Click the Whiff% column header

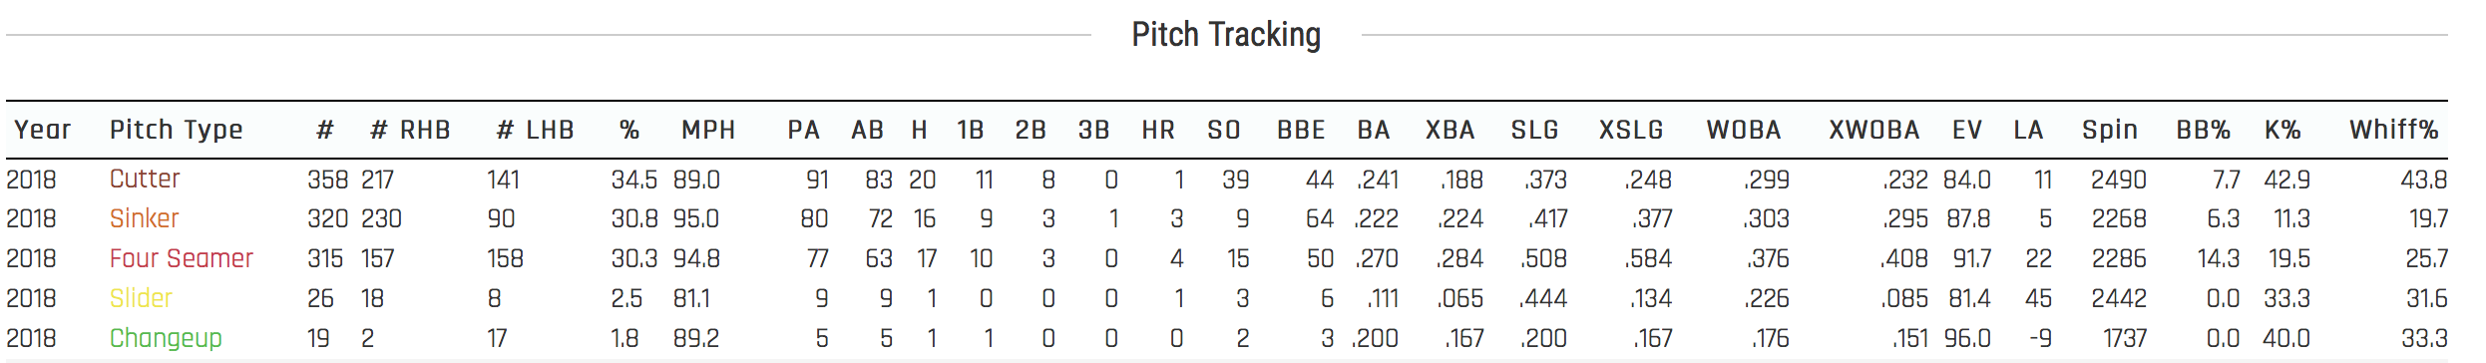[2393, 130]
